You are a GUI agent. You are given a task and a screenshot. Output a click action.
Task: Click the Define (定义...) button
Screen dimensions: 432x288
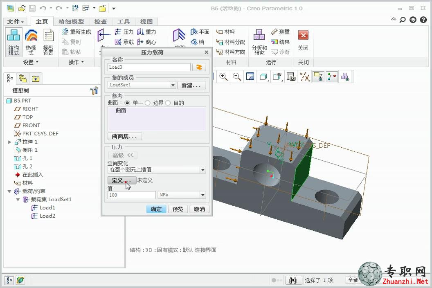tap(122, 180)
